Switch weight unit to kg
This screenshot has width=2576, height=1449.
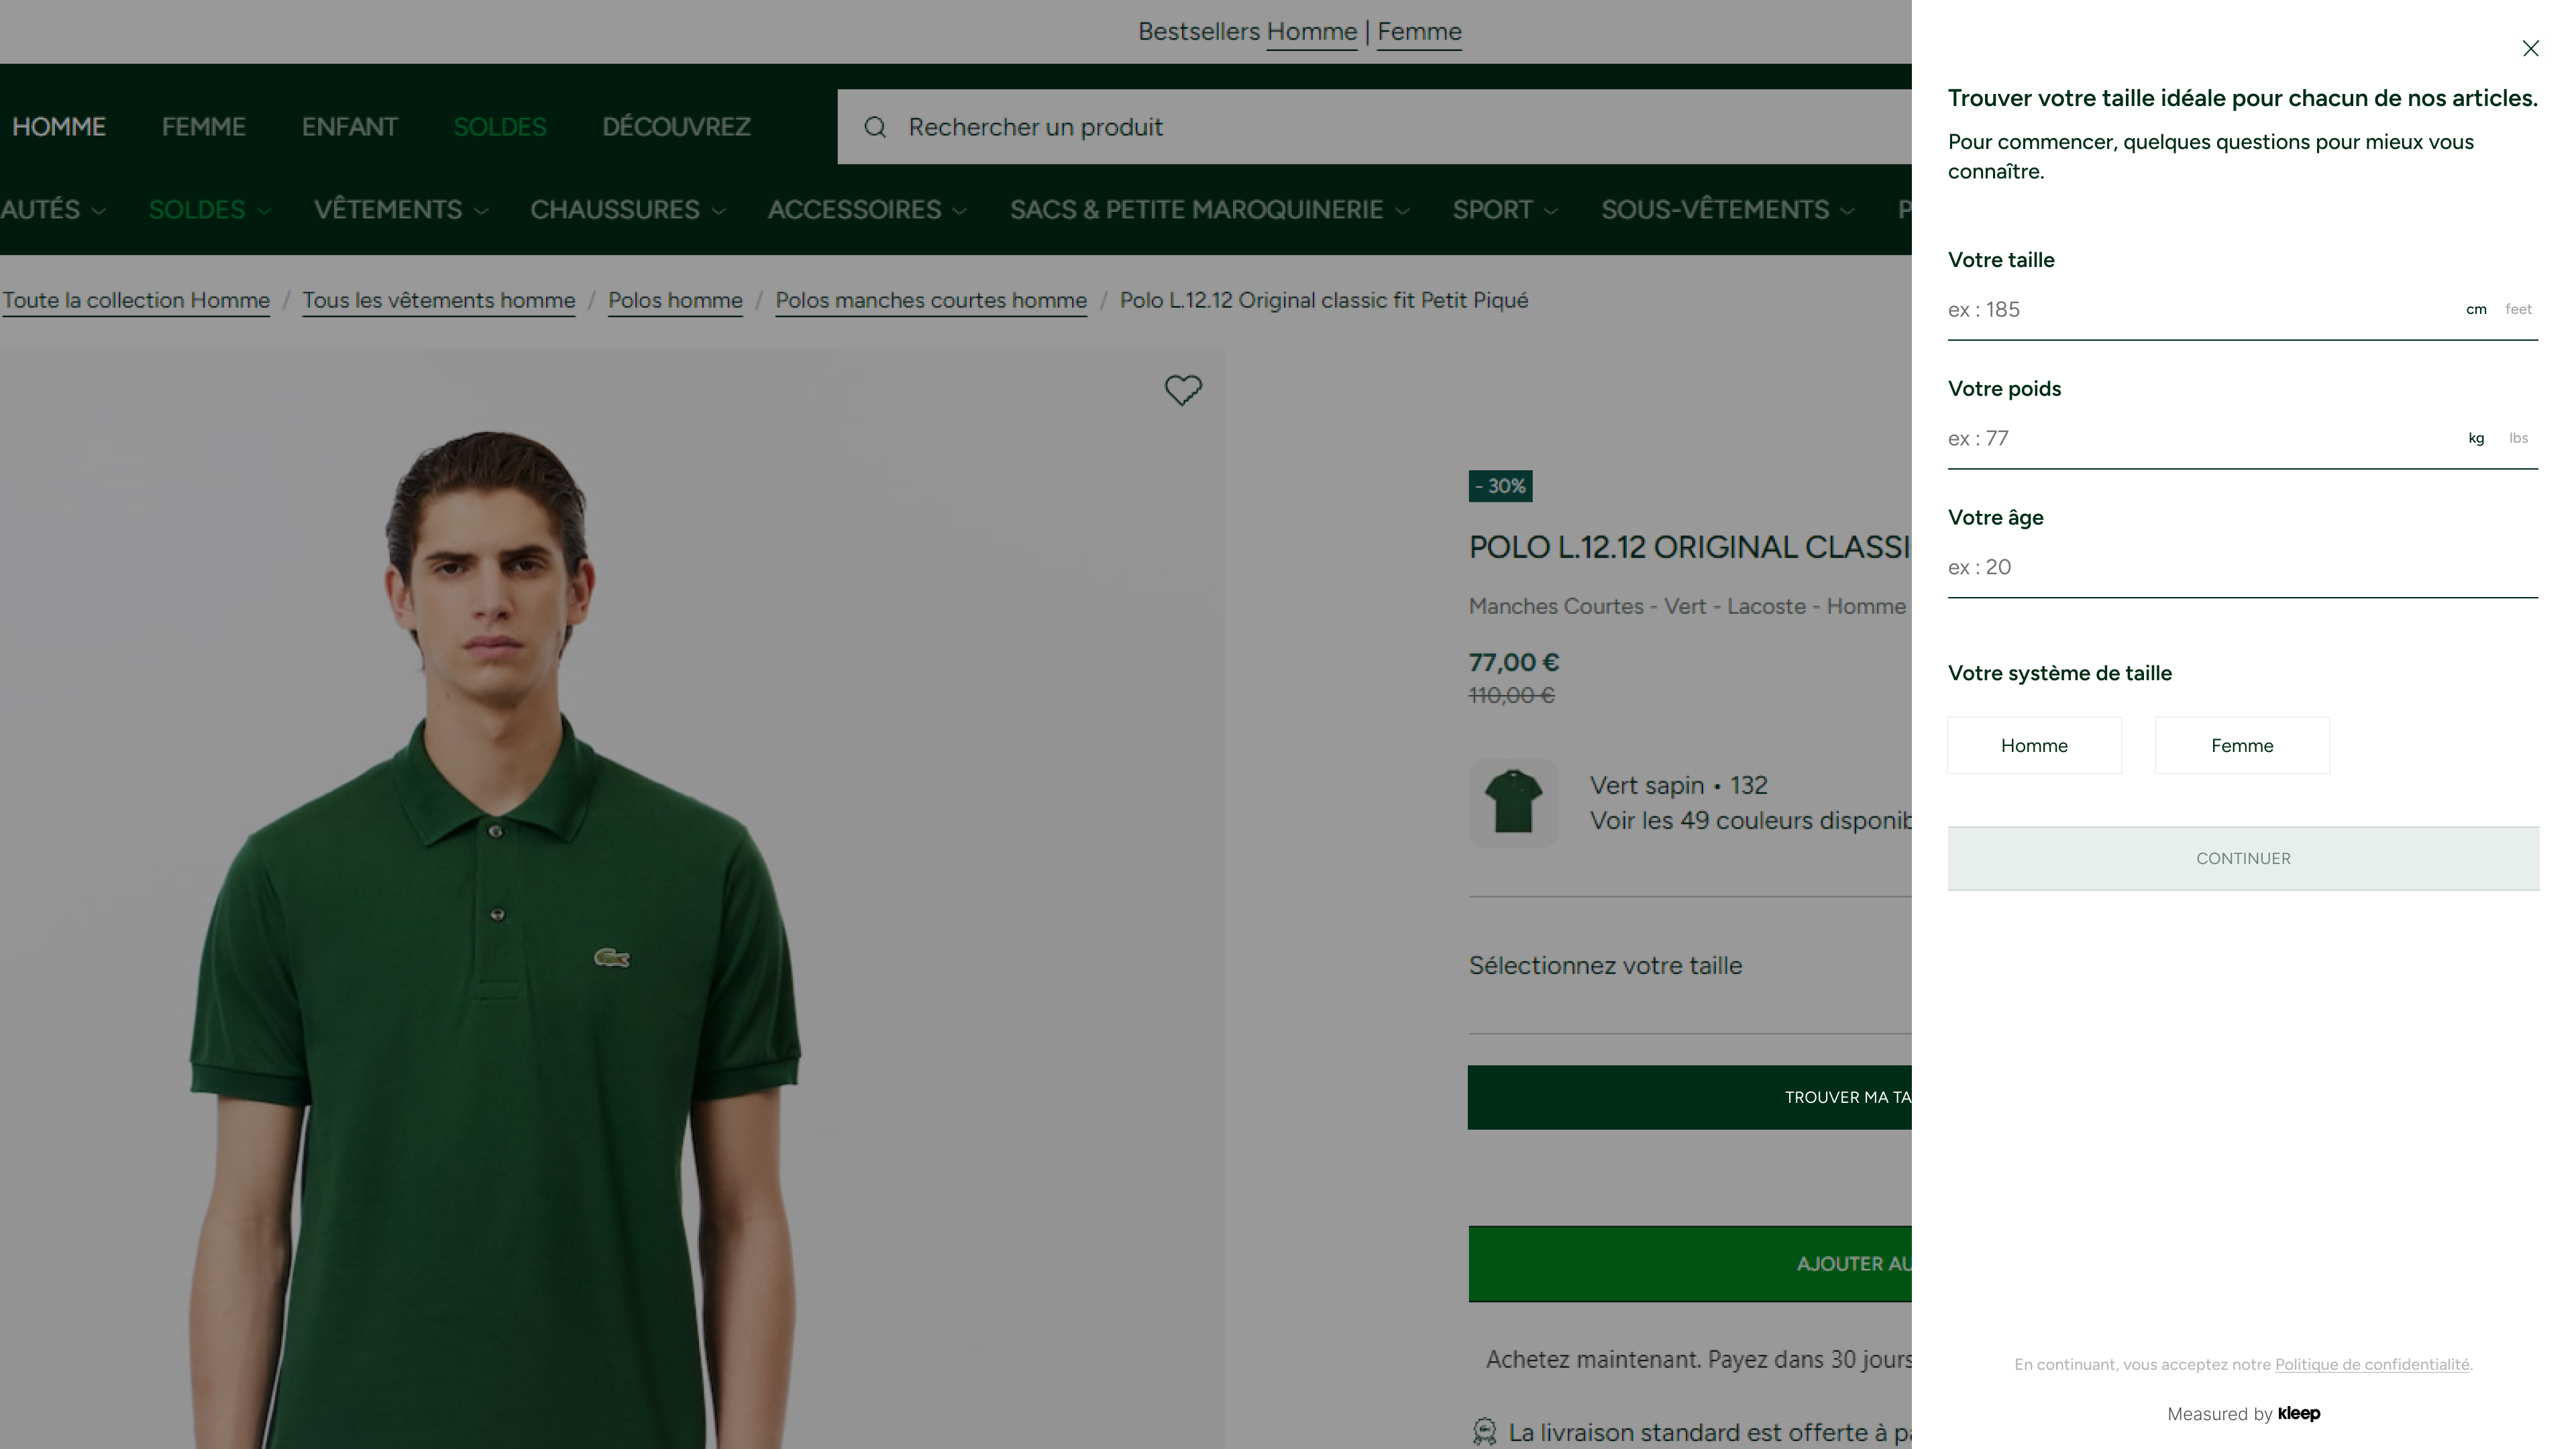(x=2476, y=438)
